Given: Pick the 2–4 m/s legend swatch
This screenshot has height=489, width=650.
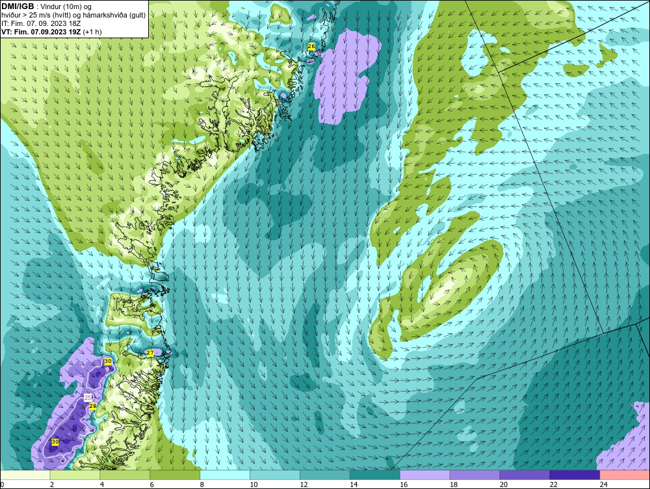Looking at the screenshot, I should click(x=75, y=475).
